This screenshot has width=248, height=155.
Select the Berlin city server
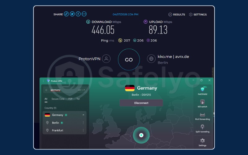tap(64, 123)
